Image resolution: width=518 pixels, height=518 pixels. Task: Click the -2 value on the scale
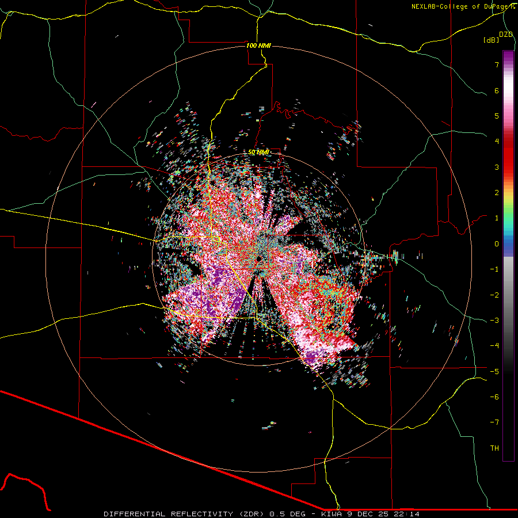coord(494,295)
